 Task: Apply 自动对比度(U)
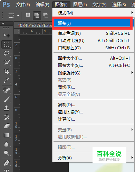point(94,41)
